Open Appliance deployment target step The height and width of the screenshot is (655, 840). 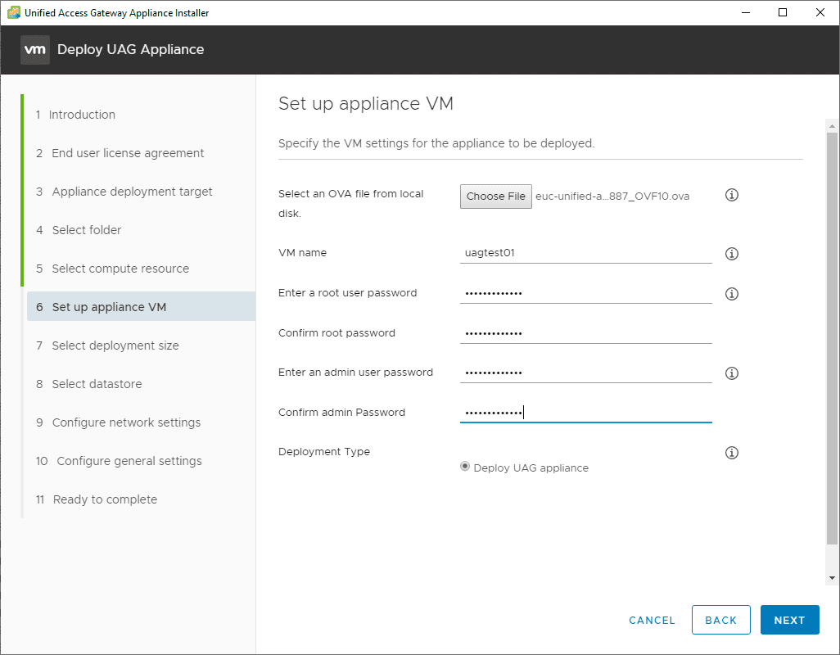click(132, 192)
